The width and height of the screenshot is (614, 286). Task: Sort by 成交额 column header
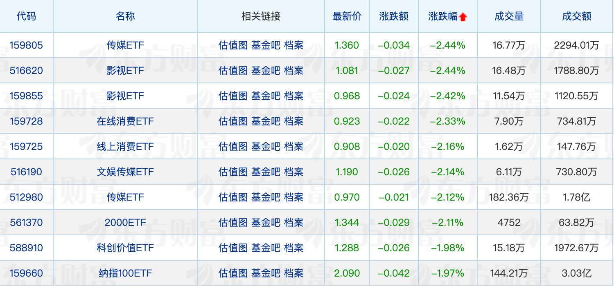tap(576, 16)
